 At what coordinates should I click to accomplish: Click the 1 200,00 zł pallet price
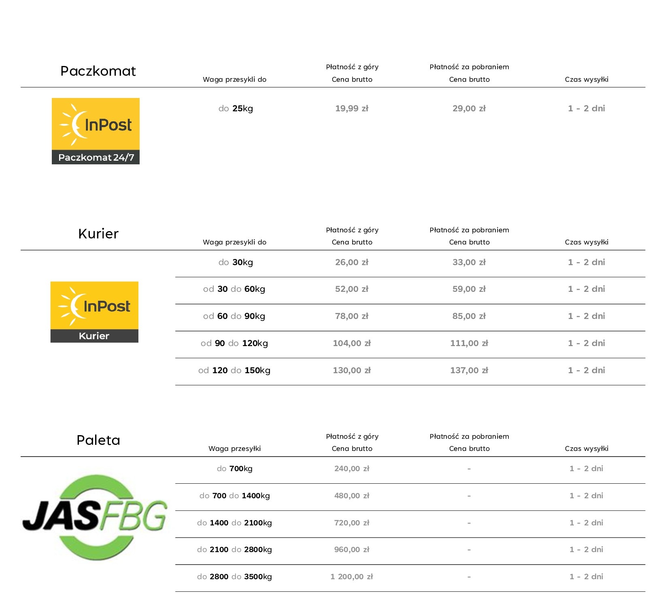352,577
